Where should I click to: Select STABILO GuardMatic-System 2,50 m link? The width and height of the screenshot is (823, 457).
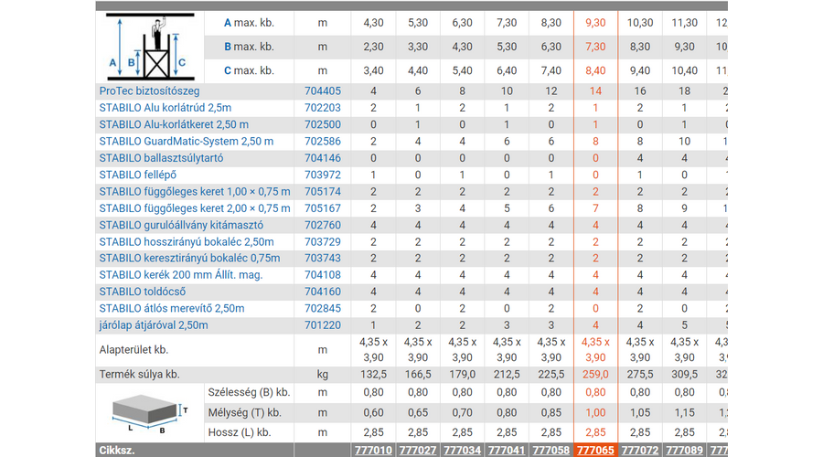pyautogui.click(x=186, y=142)
